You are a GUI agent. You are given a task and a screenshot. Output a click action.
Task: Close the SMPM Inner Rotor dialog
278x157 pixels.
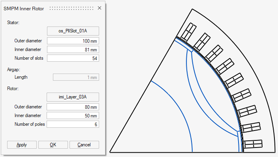(100, 8)
